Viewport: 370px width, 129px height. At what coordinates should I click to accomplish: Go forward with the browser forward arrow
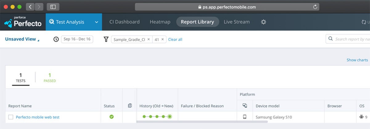39,6
